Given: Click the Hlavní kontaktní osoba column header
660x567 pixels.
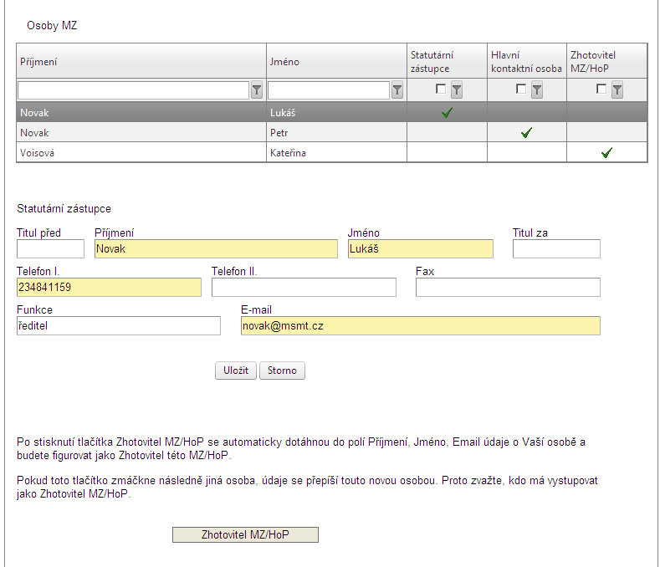Looking at the screenshot, I should (526, 62).
